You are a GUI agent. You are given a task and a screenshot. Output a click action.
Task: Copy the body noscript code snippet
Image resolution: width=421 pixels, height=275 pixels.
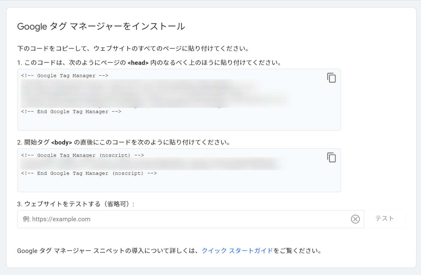coord(331,158)
